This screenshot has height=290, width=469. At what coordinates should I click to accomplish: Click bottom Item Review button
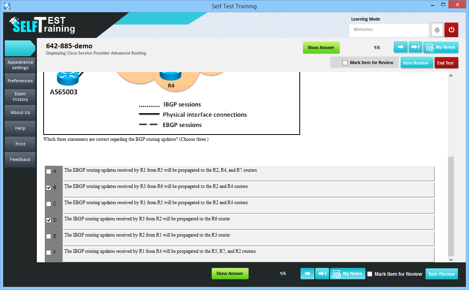[x=442, y=274]
